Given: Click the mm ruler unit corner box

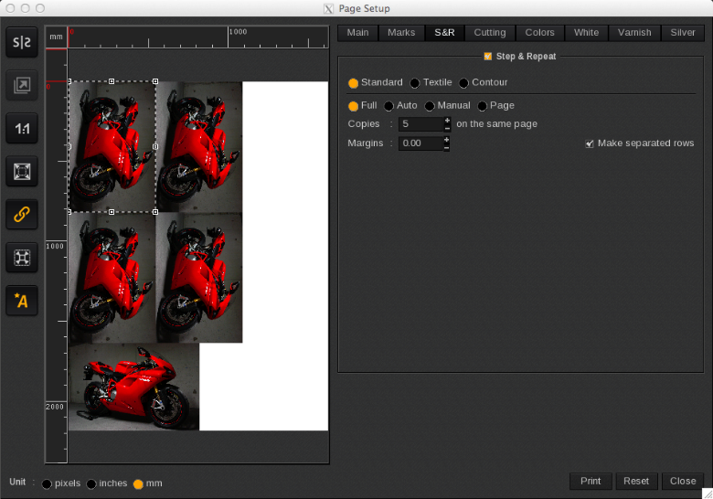Looking at the screenshot, I should (57, 37).
